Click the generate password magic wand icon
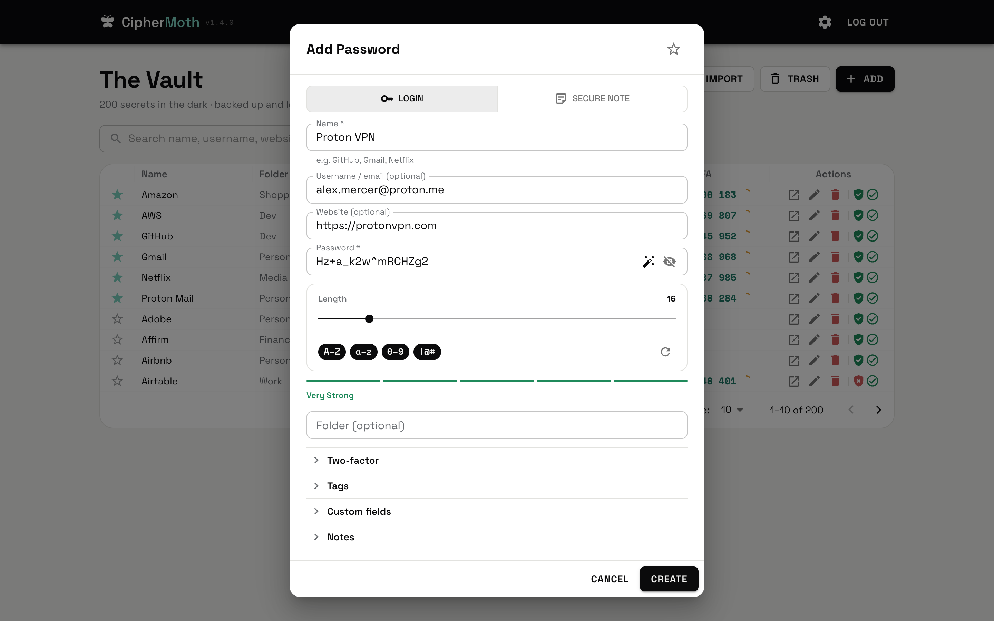The height and width of the screenshot is (621, 994). (x=649, y=262)
